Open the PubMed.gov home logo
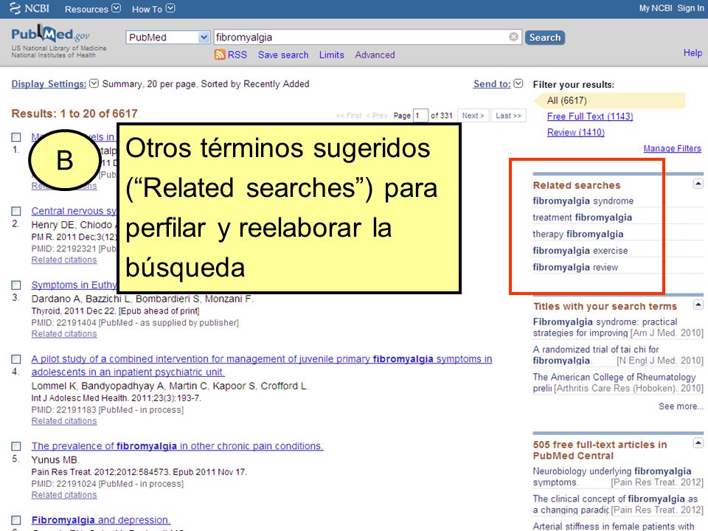This screenshot has height=531, width=708. tap(51, 35)
